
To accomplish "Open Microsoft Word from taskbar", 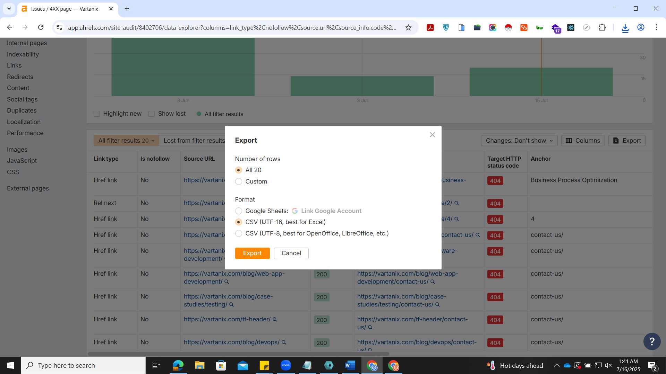I will 350,365.
